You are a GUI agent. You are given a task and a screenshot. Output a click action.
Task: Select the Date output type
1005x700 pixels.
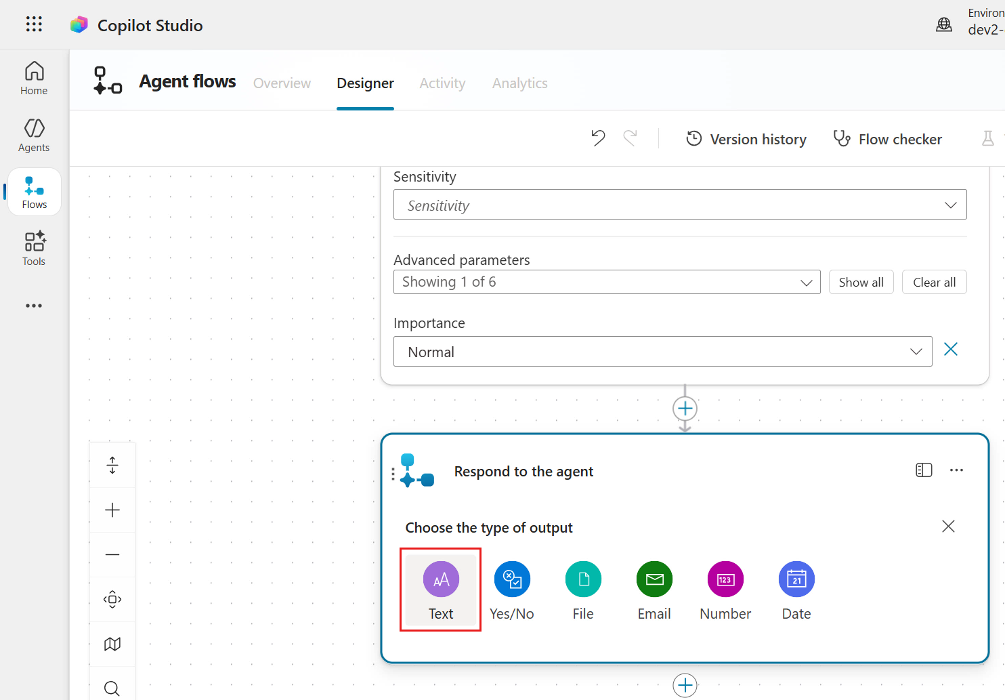(796, 590)
